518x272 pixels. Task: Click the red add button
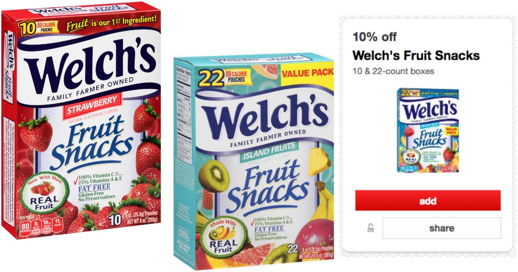pyautogui.click(x=428, y=201)
